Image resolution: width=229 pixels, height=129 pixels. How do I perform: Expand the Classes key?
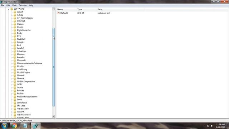pyautogui.click(x=12, y=24)
